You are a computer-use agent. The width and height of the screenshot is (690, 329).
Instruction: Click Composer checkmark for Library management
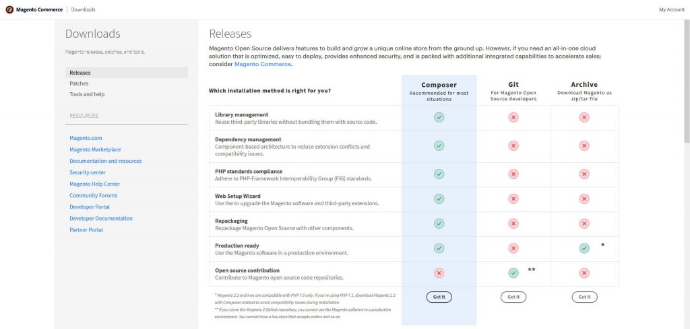pos(439,118)
